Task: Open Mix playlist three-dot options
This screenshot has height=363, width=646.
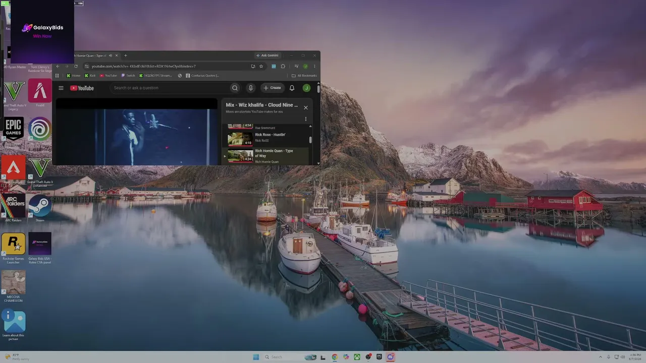Action: (x=305, y=119)
